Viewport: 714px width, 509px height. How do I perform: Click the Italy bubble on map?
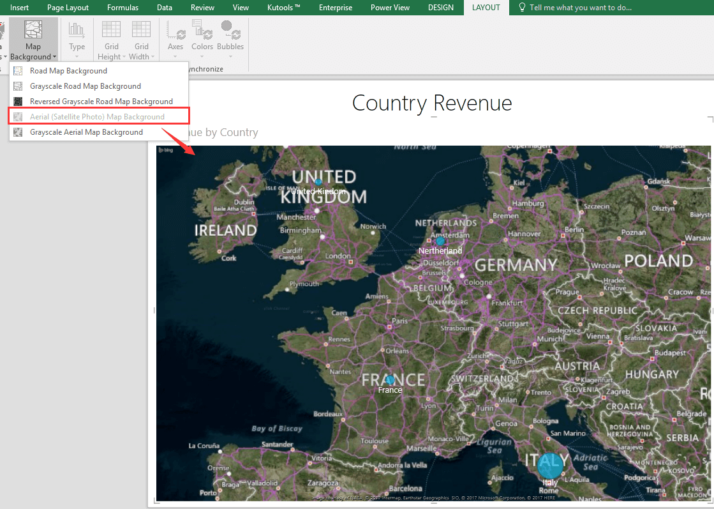tap(549, 465)
